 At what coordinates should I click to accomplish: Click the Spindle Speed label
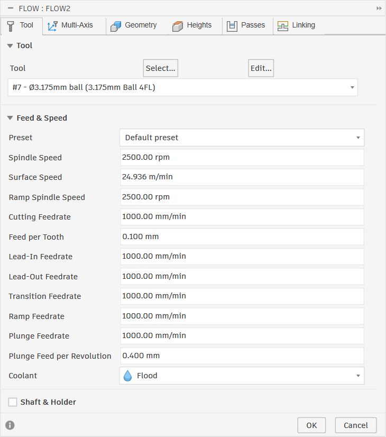[x=35, y=158]
